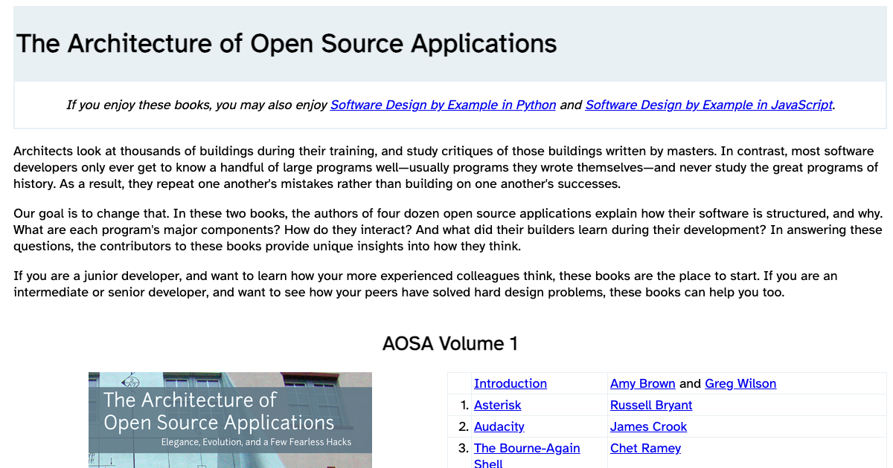Visit author Chet Ramey's link
The height and width of the screenshot is (468, 893).
coord(645,448)
